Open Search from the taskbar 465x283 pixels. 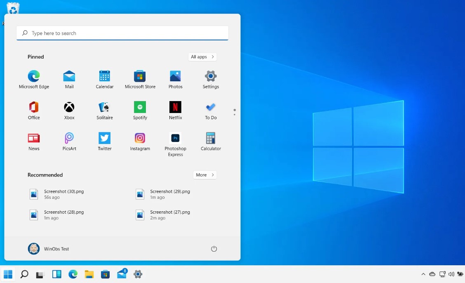point(24,274)
